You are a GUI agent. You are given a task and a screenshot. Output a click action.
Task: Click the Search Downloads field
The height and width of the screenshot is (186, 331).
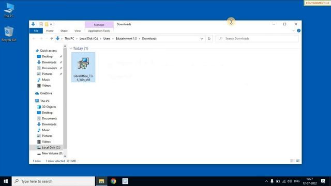coord(257,39)
